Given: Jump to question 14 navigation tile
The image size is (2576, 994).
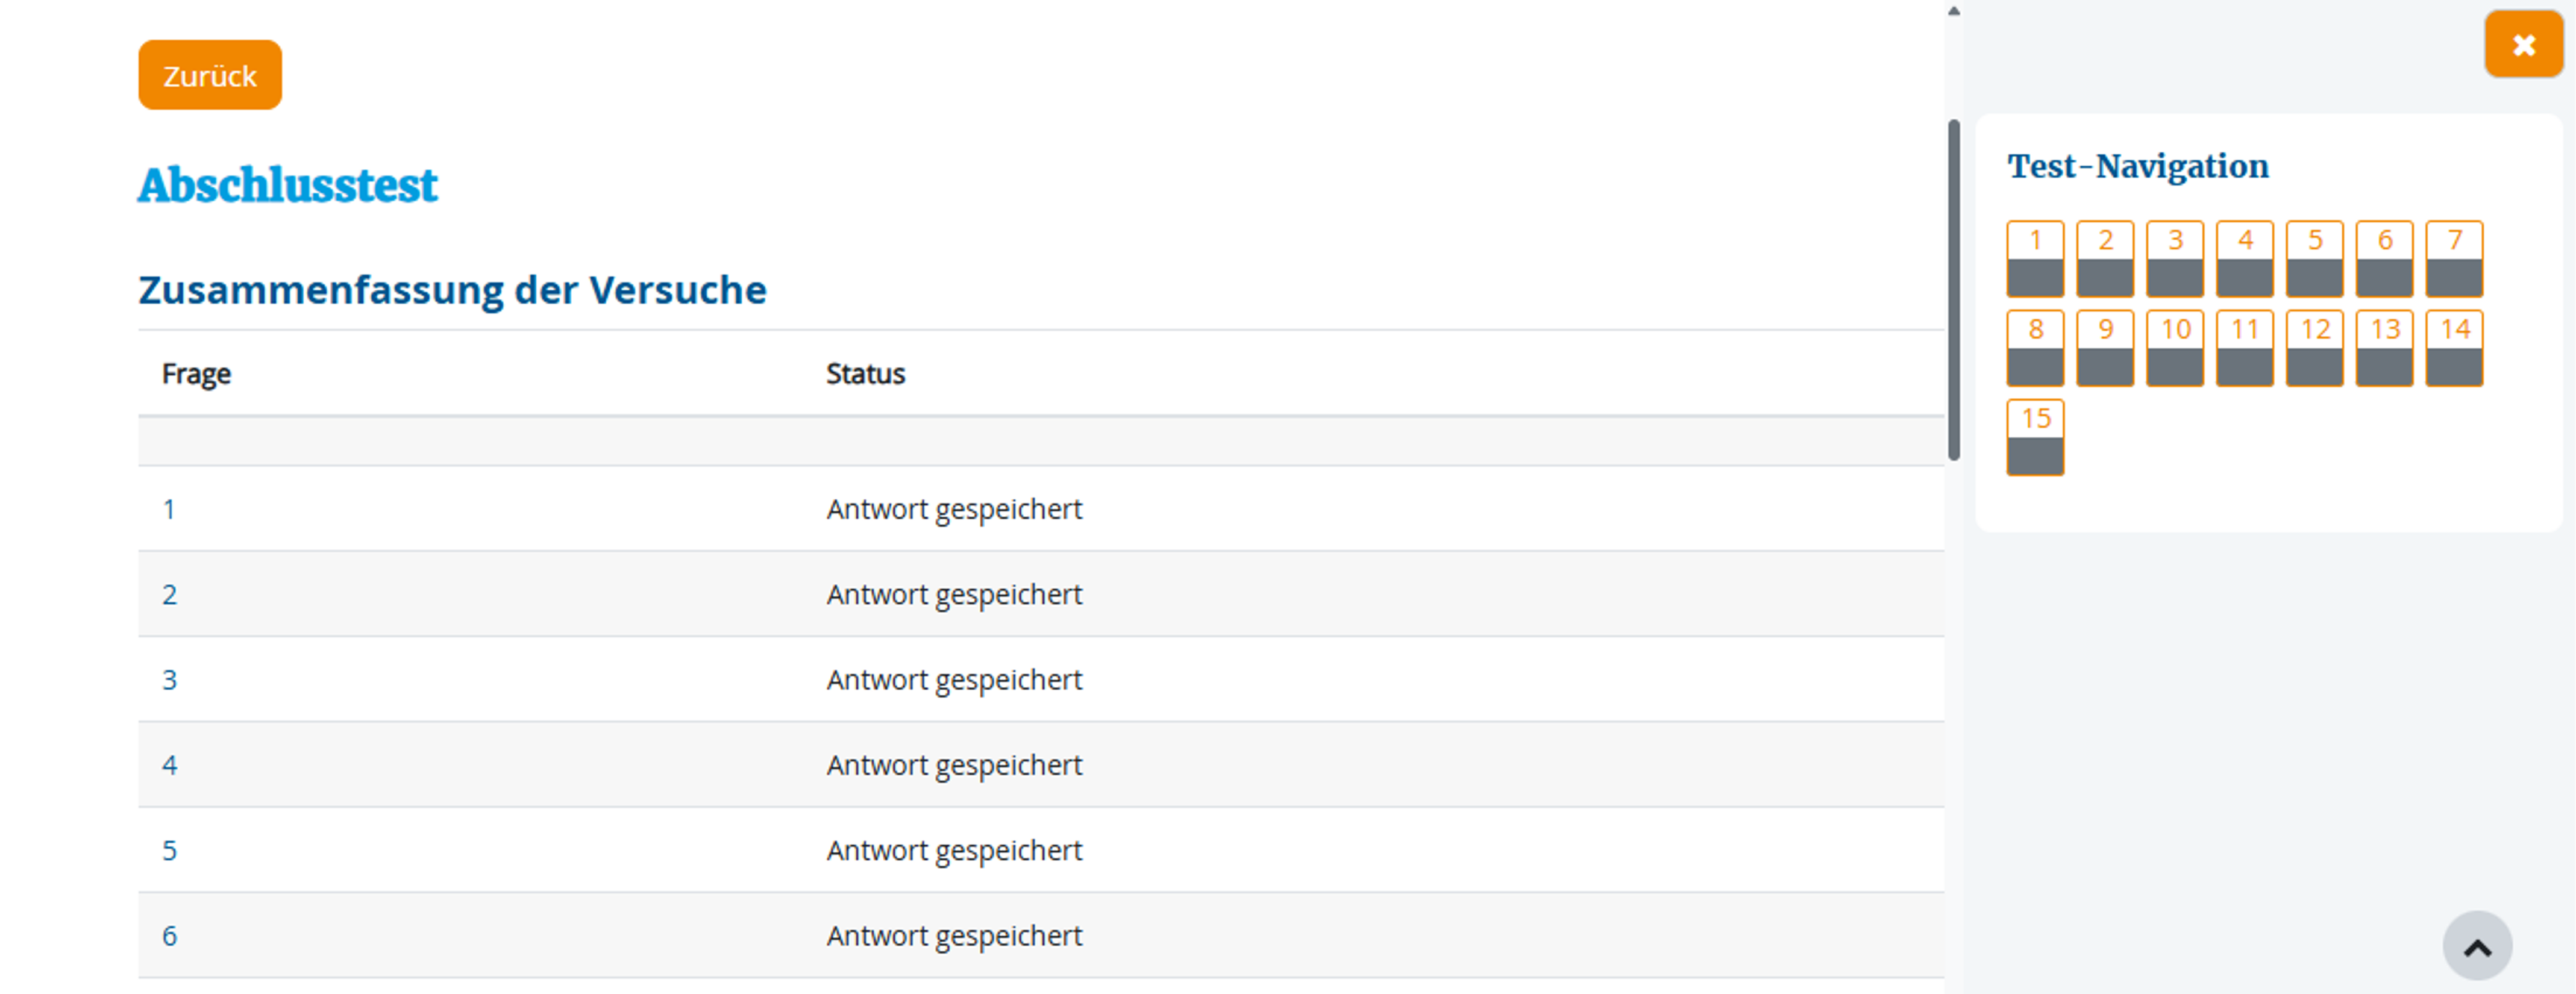Looking at the screenshot, I should (x=2454, y=348).
